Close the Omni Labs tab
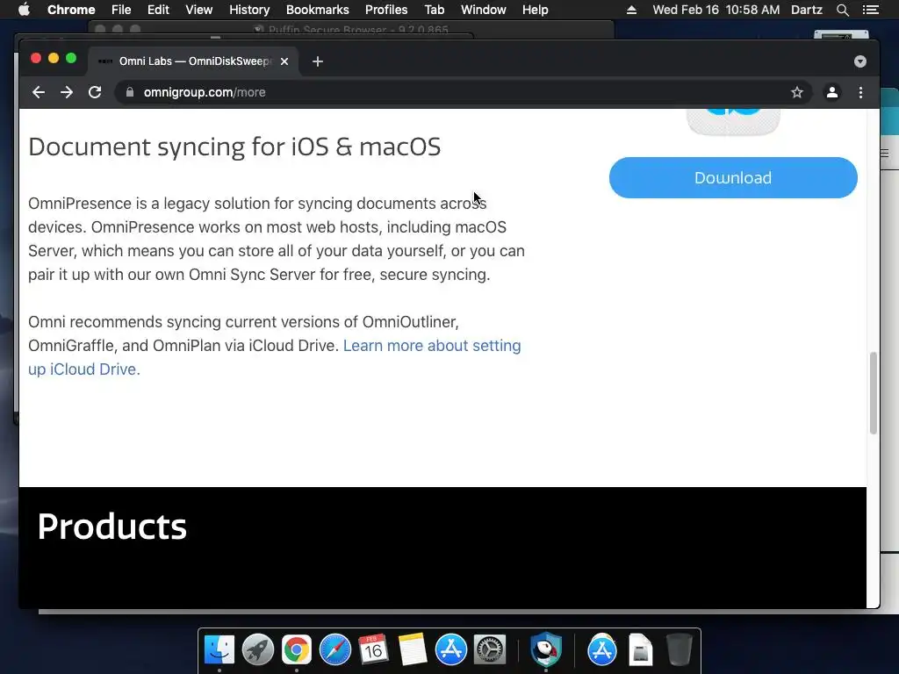Screen dimensions: 899x674 (x=284, y=61)
